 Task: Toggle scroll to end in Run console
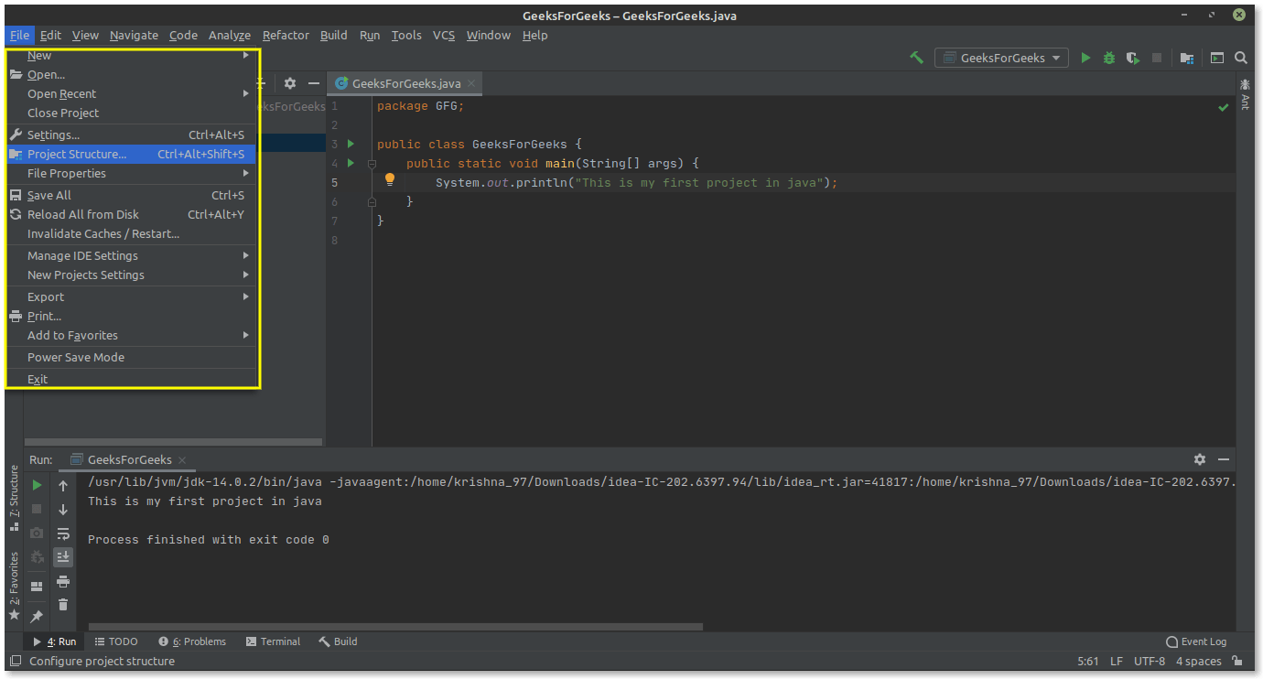(63, 557)
